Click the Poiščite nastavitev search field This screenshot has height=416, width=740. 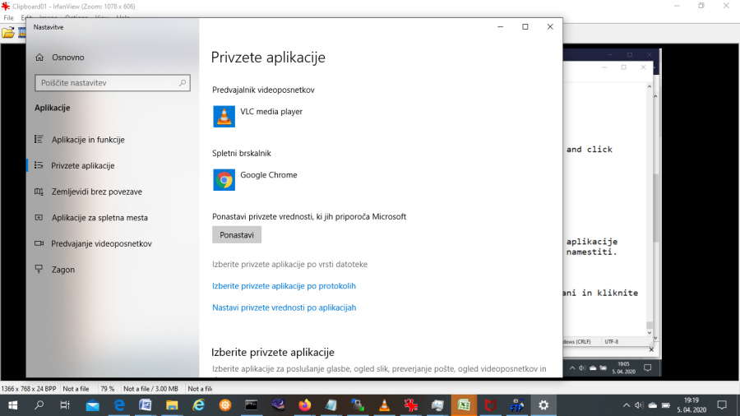point(107,83)
